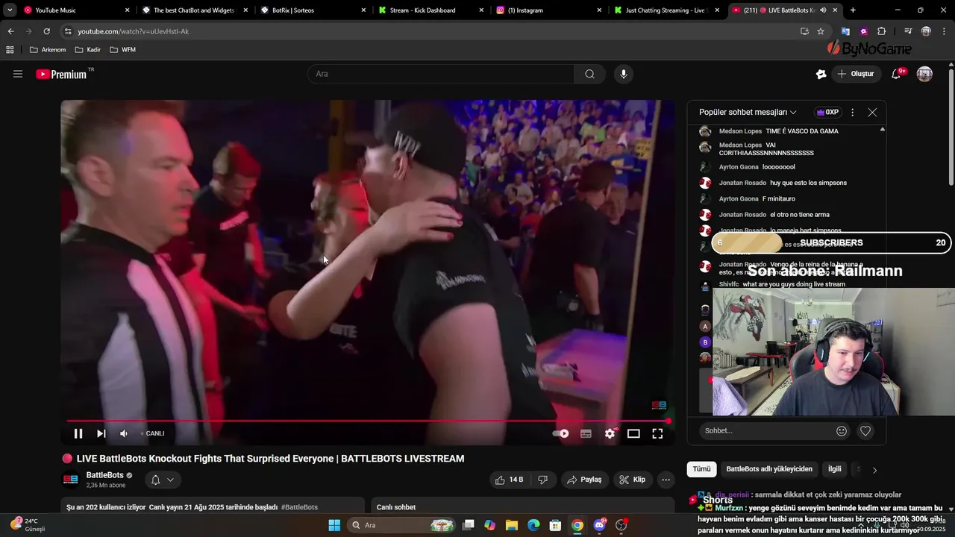Mute the video player volume
The image size is (955, 537).
click(124, 433)
